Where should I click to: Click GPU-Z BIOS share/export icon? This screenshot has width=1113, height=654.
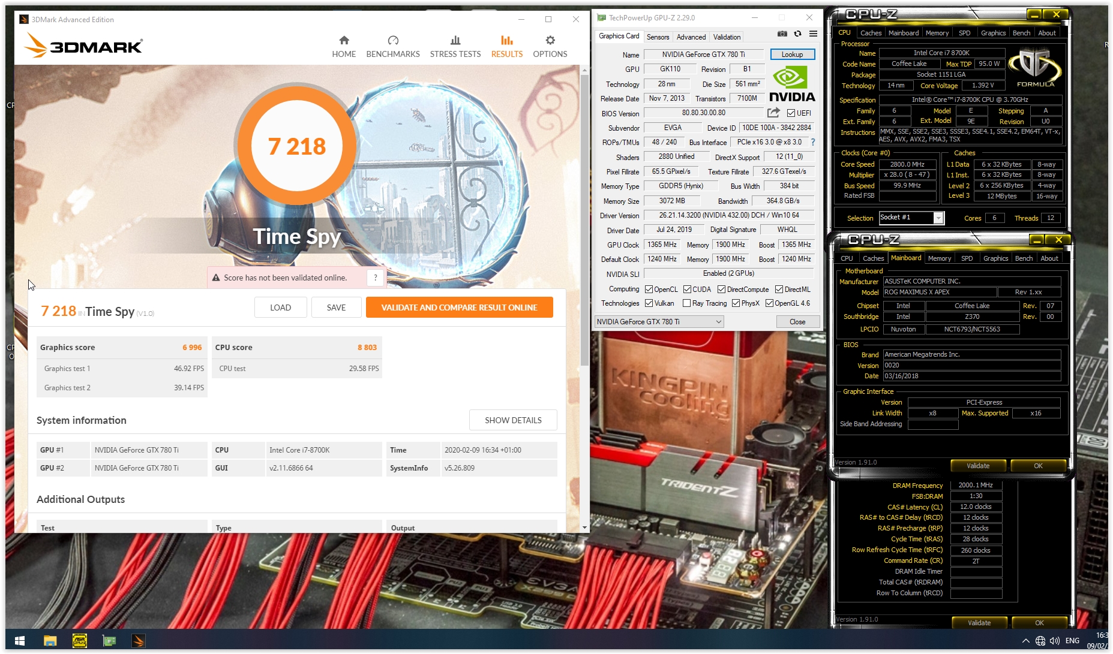tap(773, 113)
